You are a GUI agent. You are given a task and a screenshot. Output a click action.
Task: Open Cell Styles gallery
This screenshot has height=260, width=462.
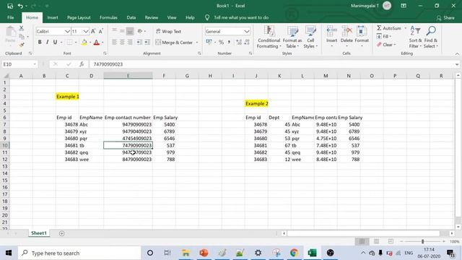coord(310,37)
